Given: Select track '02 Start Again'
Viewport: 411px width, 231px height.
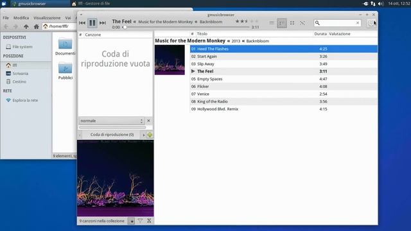Looking at the screenshot, I should pyautogui.click(x=284, y=56).
